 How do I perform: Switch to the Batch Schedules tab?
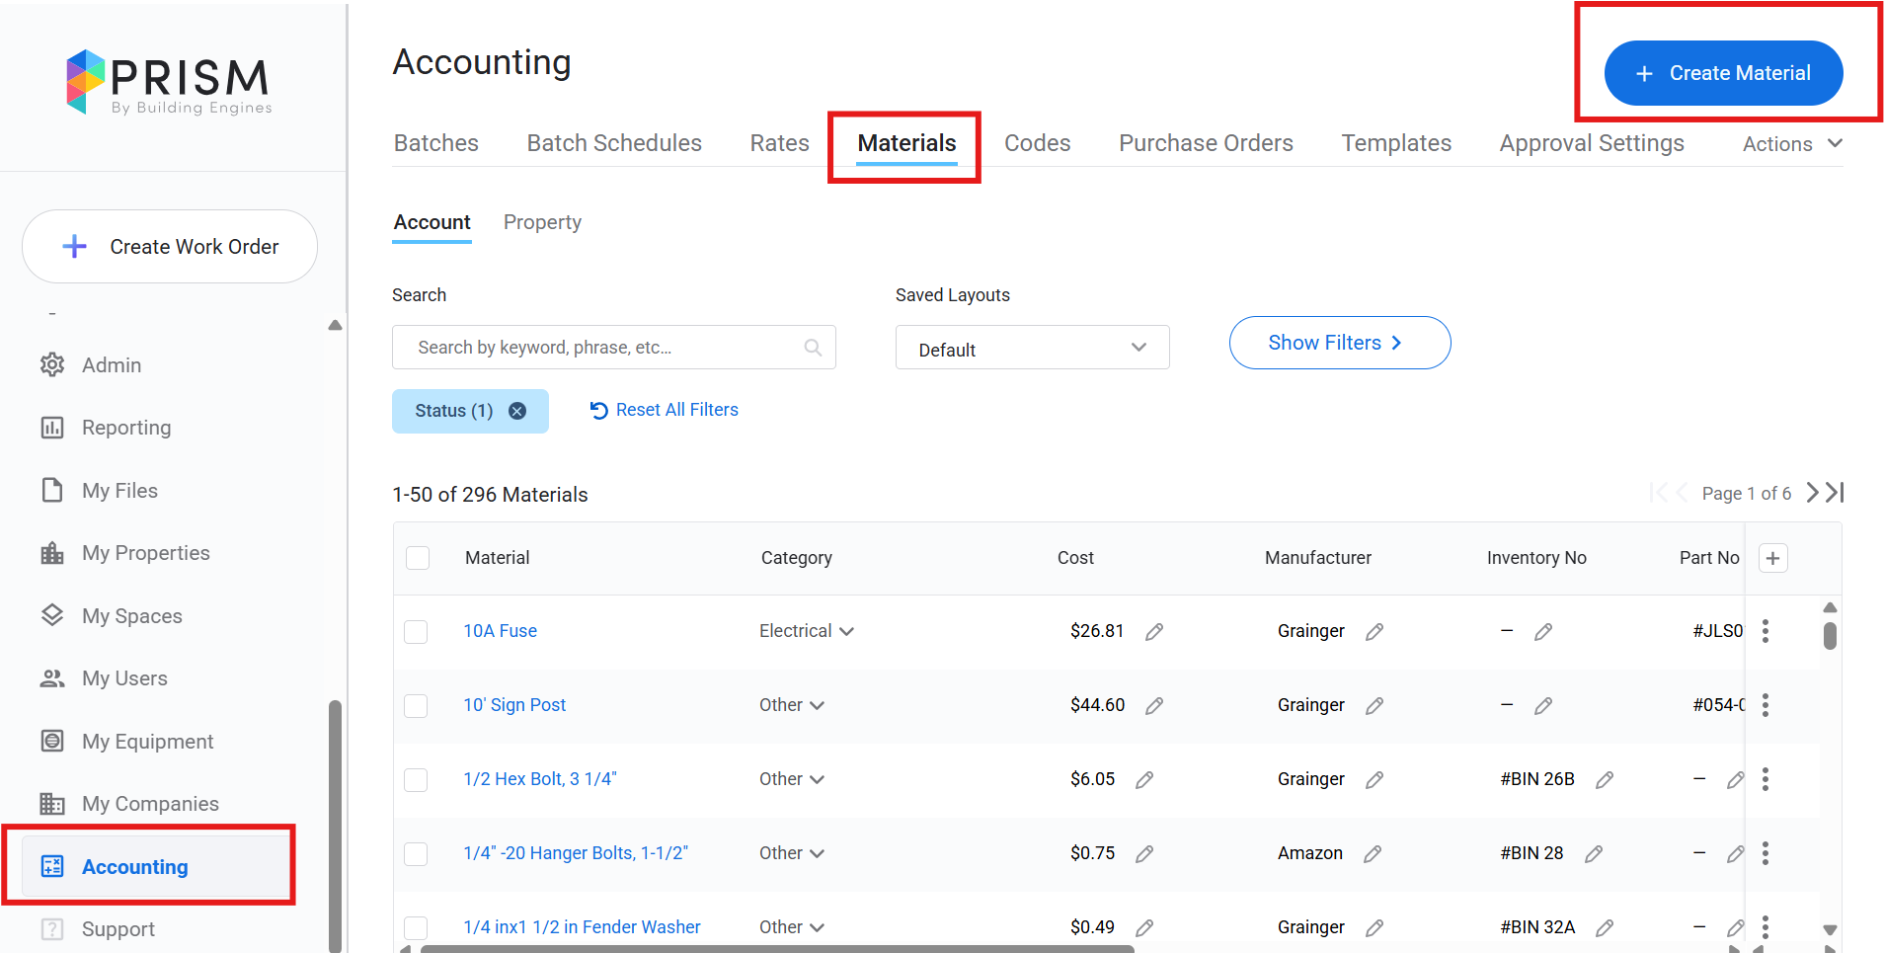614,143
